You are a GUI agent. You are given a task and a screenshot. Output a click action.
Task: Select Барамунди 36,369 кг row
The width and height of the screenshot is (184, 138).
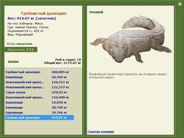pyautogui.click(x=39, y=77)
